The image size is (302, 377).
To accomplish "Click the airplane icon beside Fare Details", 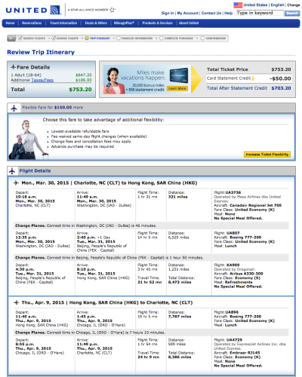I will click(x=14, y=67).
